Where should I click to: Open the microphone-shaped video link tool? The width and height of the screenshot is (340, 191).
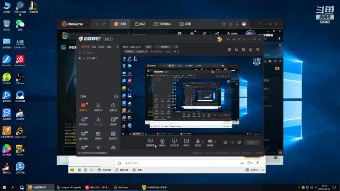tap(83, 121)
